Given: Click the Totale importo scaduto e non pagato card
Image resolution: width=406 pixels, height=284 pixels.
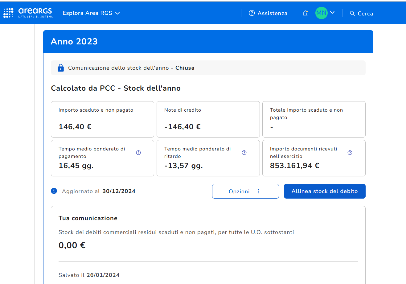Looking at the screenshot, I should pos(314,119).
